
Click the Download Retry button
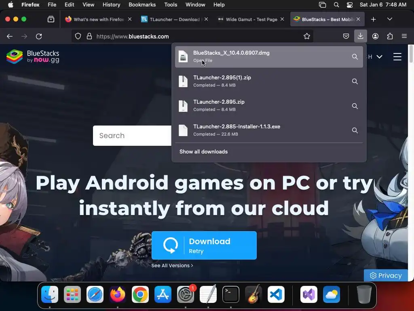tap(204, 245)
